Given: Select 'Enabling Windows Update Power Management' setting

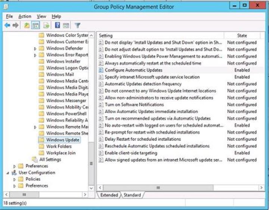Looking at the screenshot, I should coord(164,56).
